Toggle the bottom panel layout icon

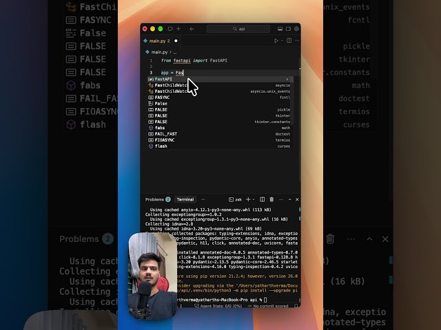(280, 29)
